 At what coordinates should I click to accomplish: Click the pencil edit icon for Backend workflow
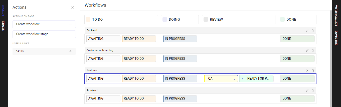(x=307, y=31)
